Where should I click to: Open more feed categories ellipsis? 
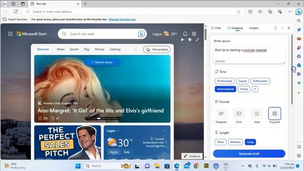136,49
